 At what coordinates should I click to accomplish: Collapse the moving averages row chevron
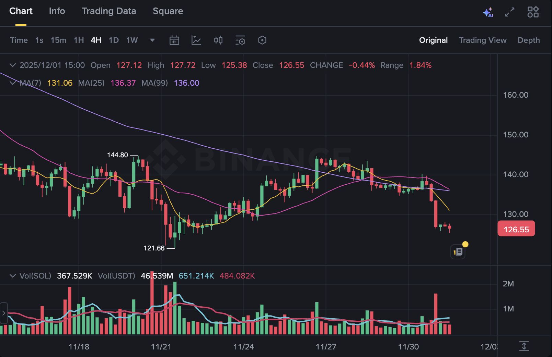click(12, 83)
